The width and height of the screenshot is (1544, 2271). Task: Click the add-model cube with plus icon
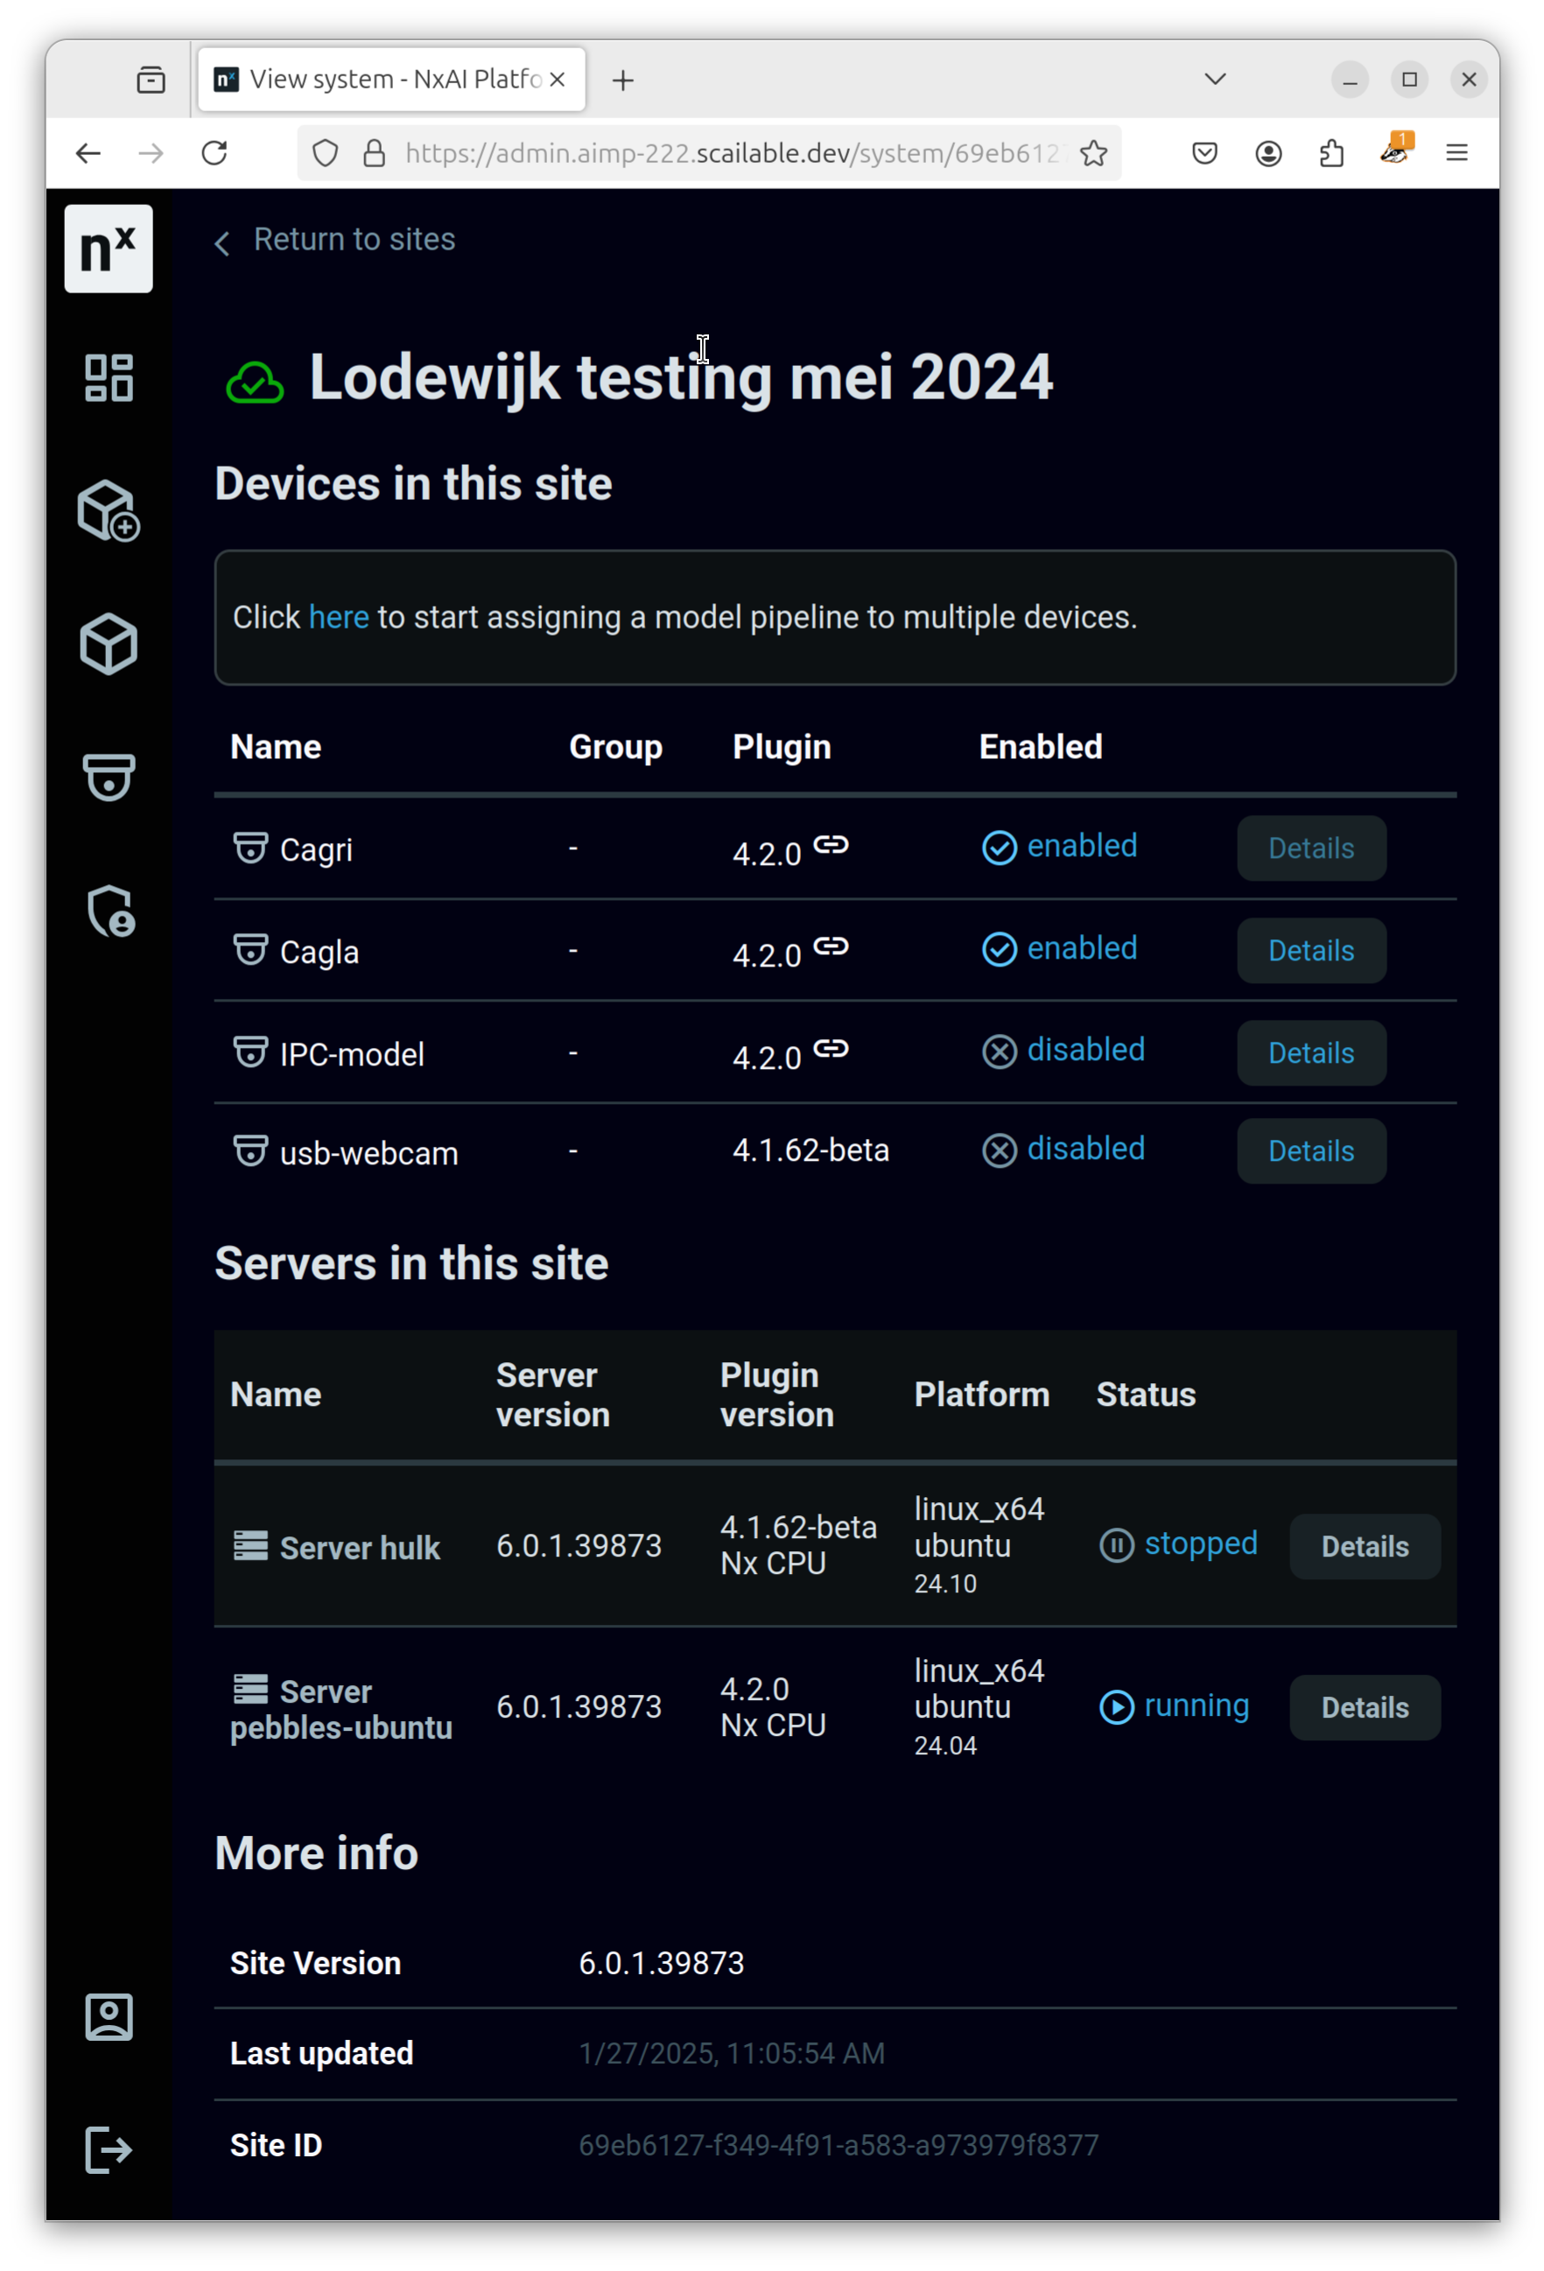coord(109,510)
